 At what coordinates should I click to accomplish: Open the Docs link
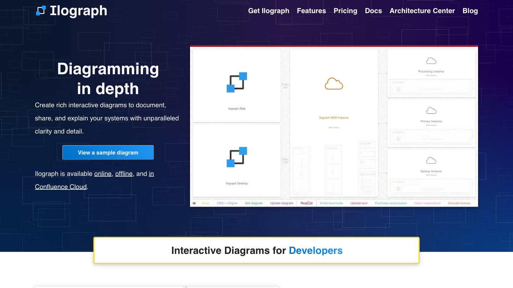(x=373, y=11)
